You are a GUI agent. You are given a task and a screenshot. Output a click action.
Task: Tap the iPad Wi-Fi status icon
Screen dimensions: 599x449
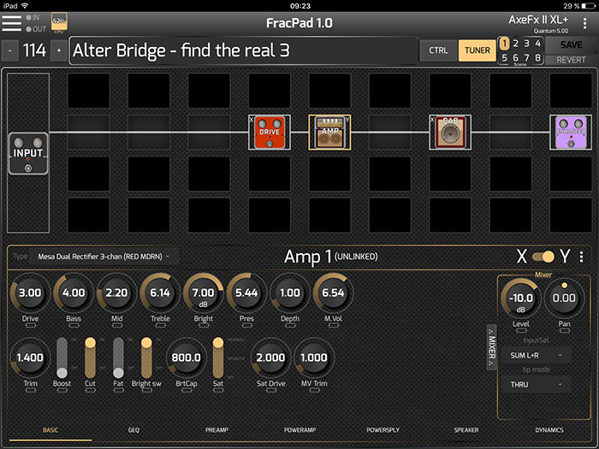click(25, 6)
